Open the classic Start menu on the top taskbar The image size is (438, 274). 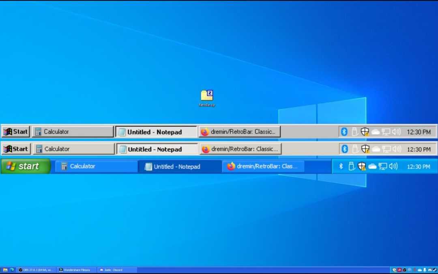(x=15, y=132)
